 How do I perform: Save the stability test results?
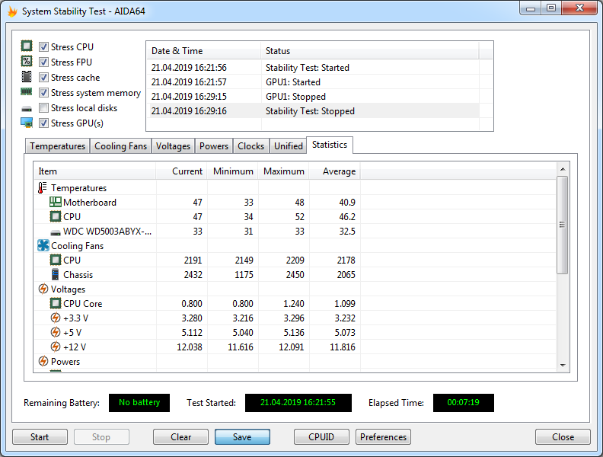(x=242, y=437)
